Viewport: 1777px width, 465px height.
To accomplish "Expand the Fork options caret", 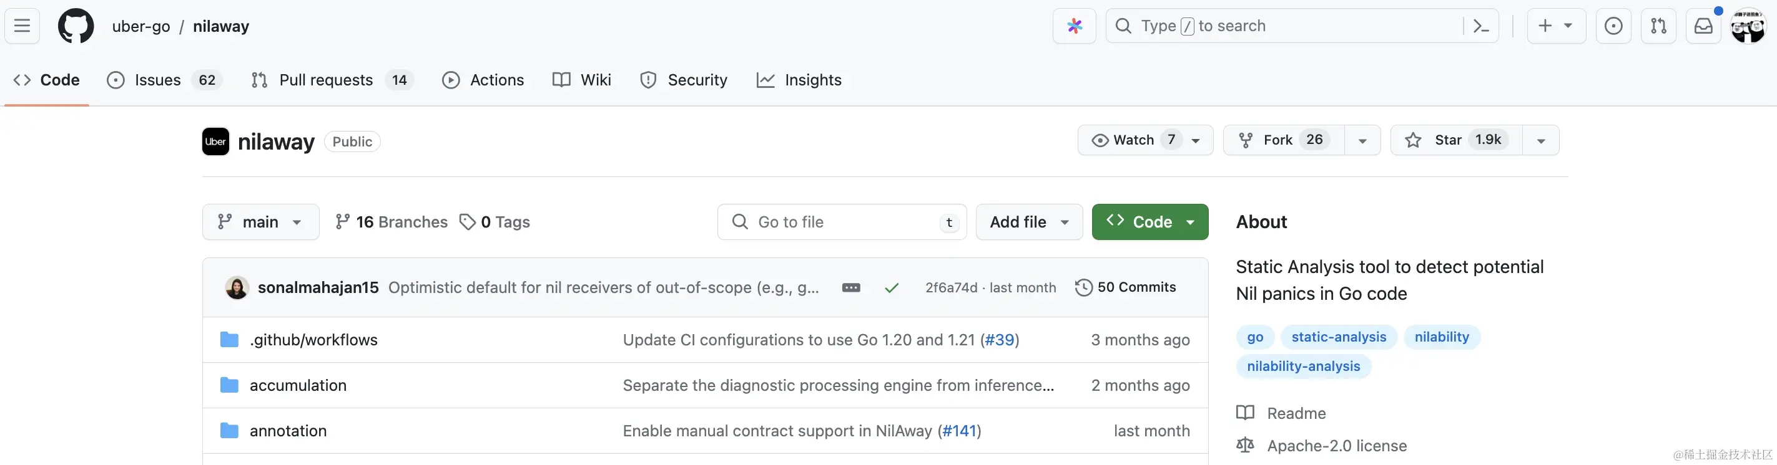I will [1362, 140].
